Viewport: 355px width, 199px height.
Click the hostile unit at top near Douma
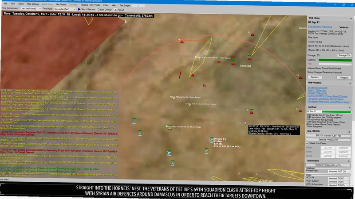(252, 34)
